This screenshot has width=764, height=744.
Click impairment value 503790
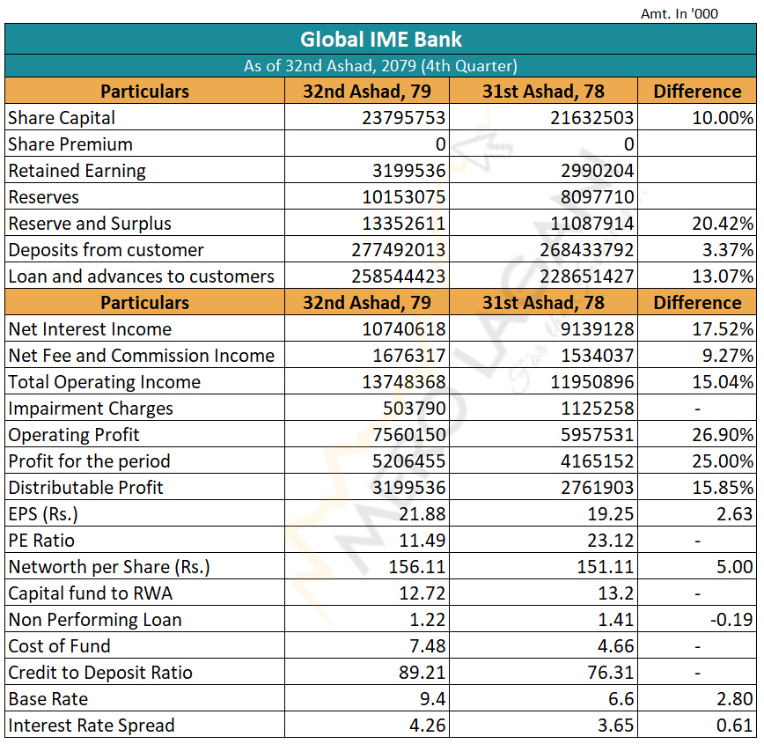[x=414, y=408]
